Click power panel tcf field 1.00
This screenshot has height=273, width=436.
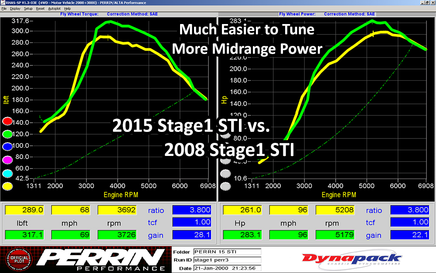(x=410, y=222)
